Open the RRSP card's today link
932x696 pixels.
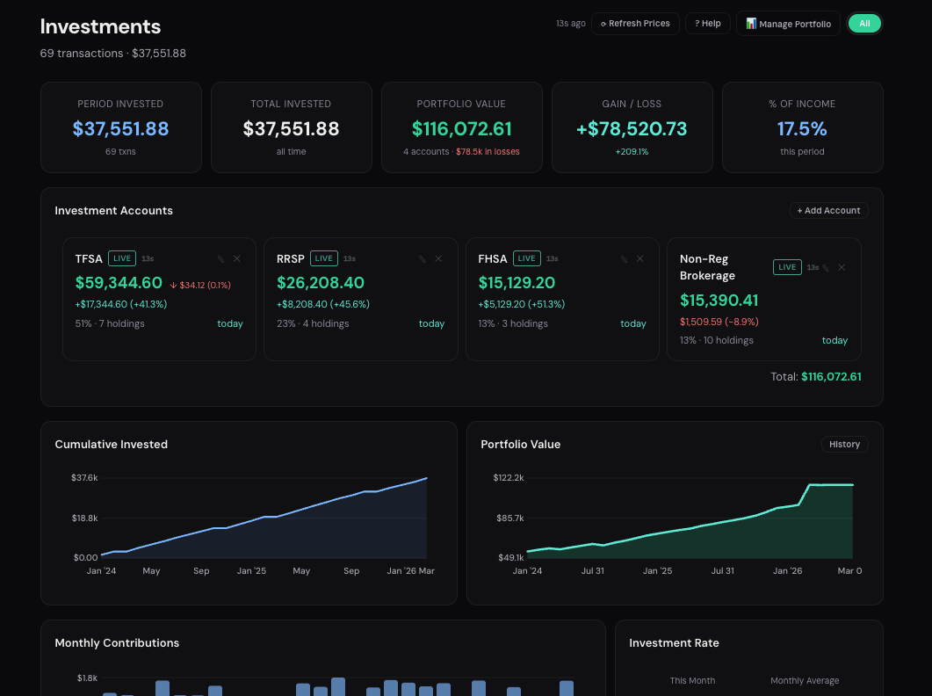[x=431, y=323]
